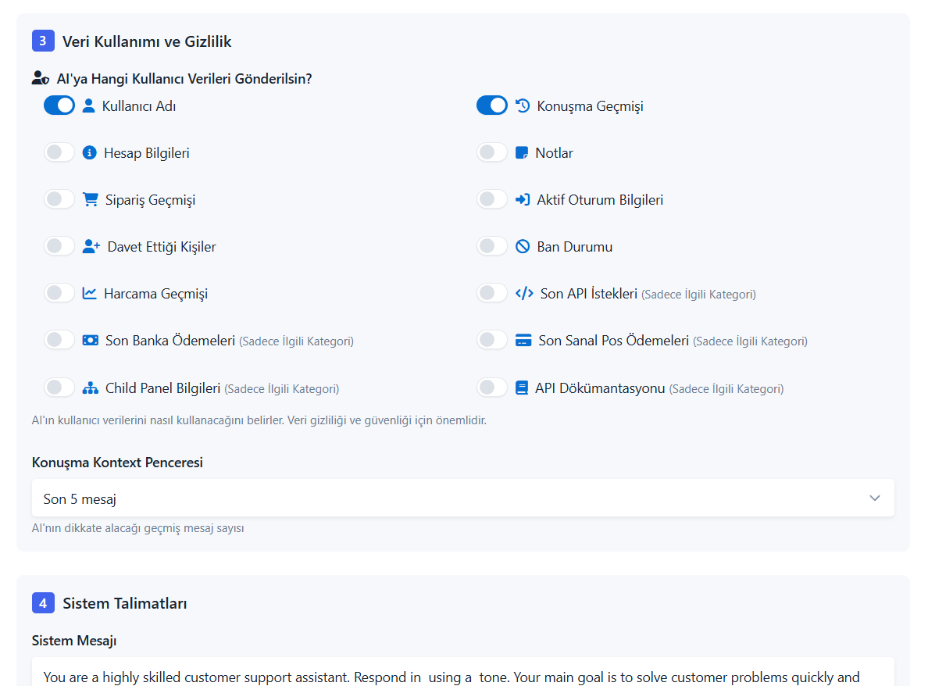Click the chevron arrow of Son 5 mesaj
The image size is (928, 686).
875,498
